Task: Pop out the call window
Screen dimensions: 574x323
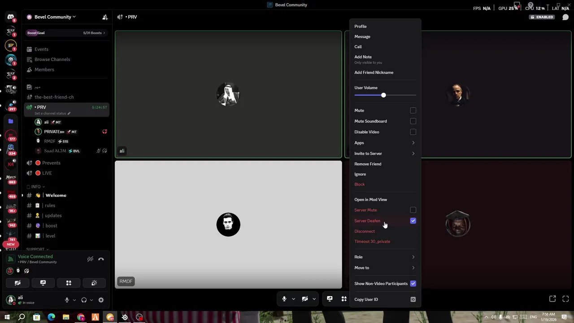Action: point(552,299)
